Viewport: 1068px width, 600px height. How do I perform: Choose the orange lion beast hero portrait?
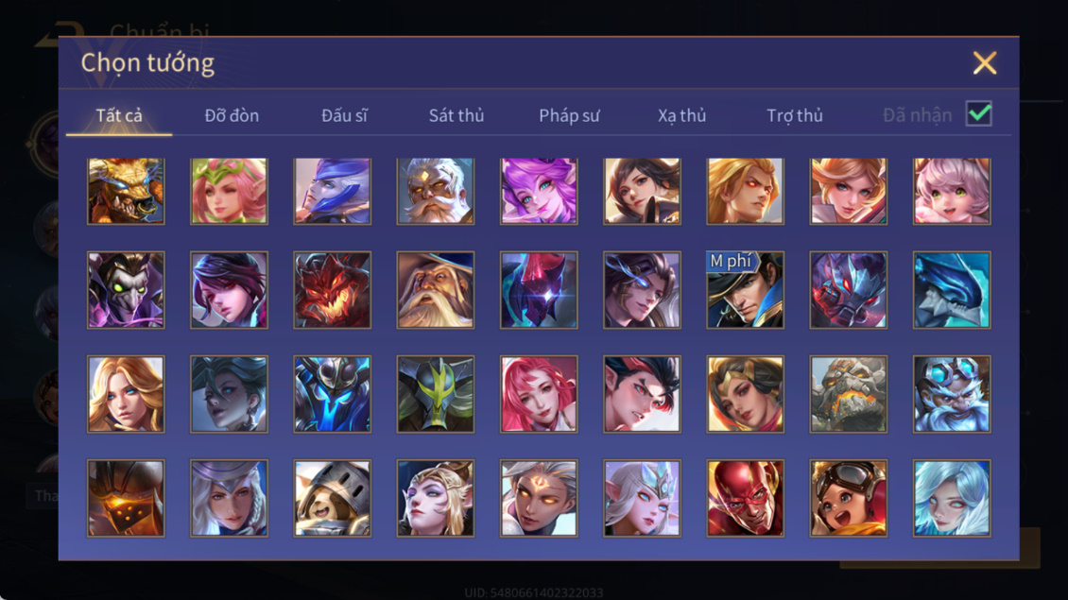[x=126, y=192]
